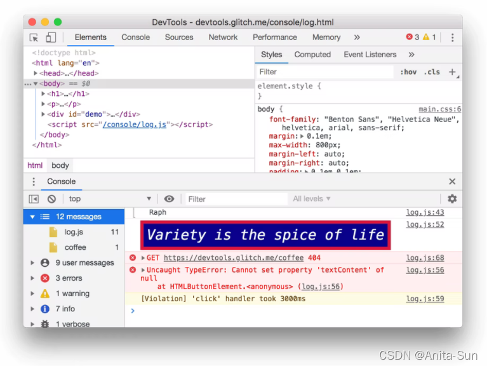Open the devtools.glitch.me/coffee URL link
Image resolution: width=487 pixels, height=366 pixels.
click(234, 258)
